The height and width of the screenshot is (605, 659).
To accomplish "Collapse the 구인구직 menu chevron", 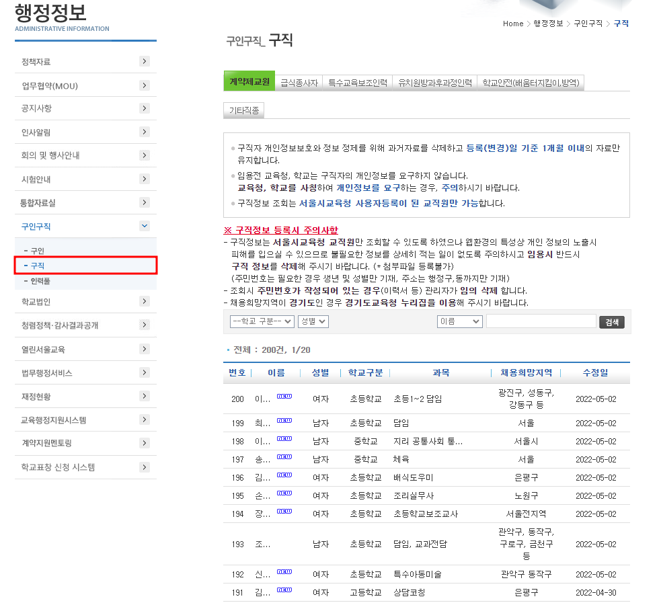I will coord(144,227).
